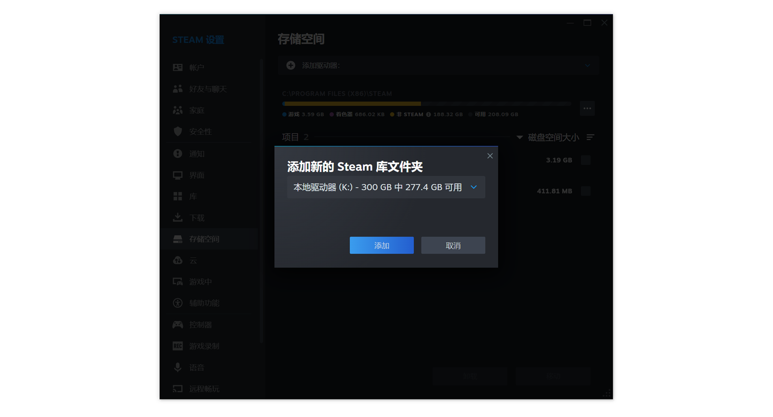
Task: Select the 远程畅玩 cast icon
Action: click(178, 389)
